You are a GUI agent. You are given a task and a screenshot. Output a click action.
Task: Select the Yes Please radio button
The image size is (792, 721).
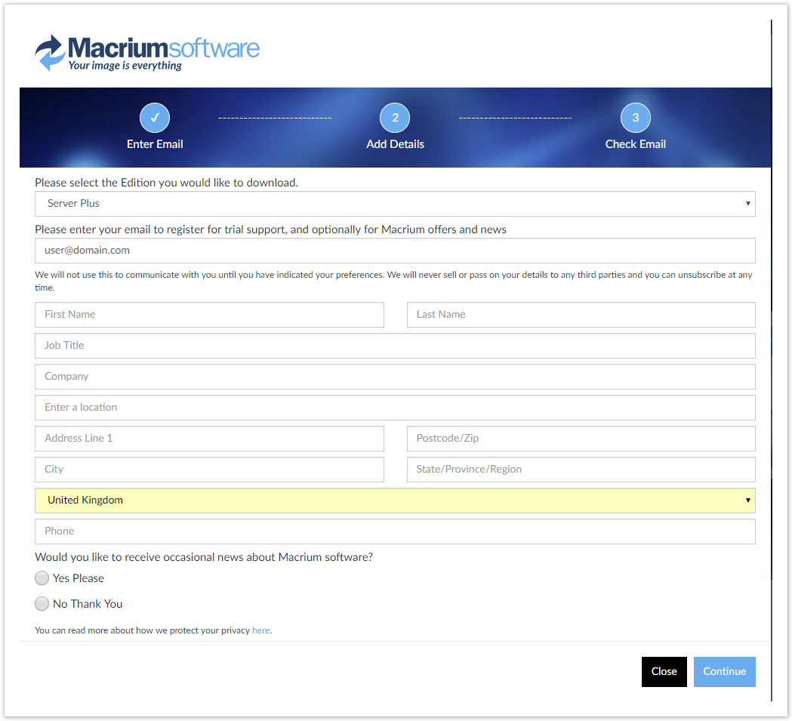pos(42,578)
